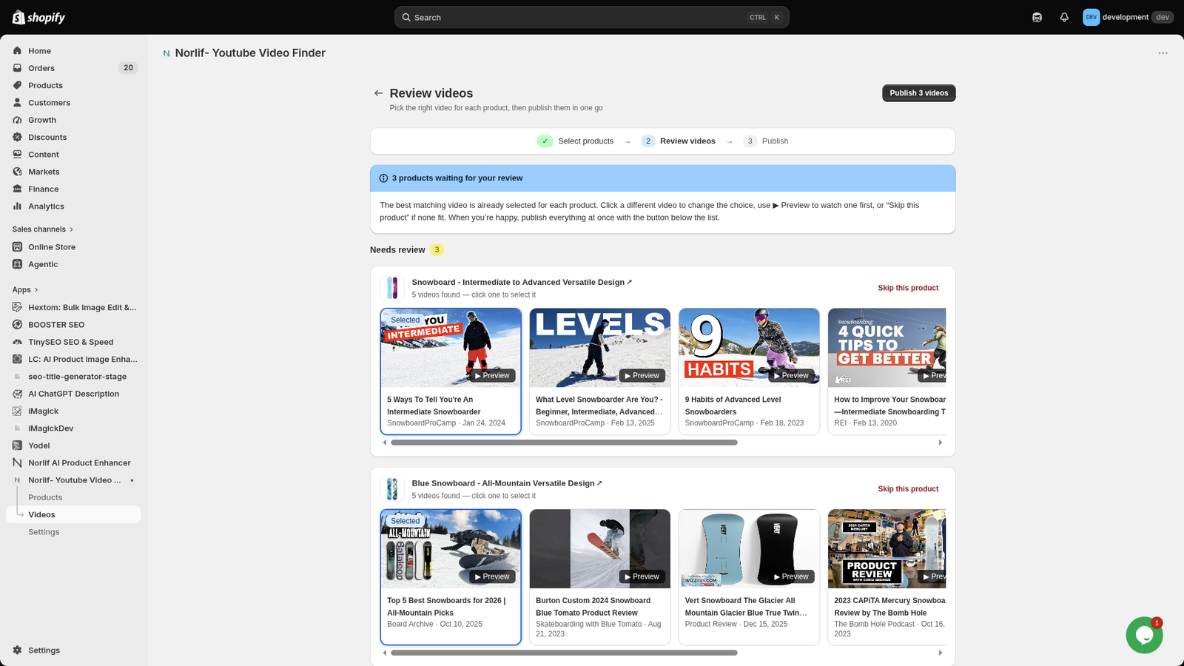Click the Norlif AI Product Enhancer app icon
The image size is (1184, 666).
18,462
